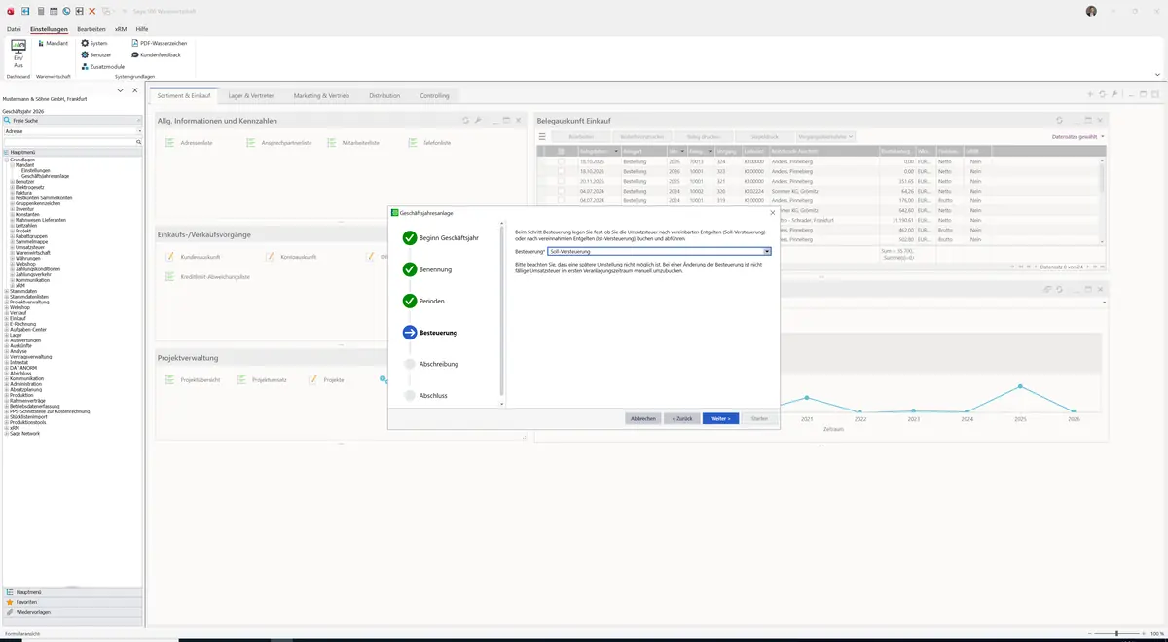Click the red X icon in quick access toolbar

[x=91, y=11]
